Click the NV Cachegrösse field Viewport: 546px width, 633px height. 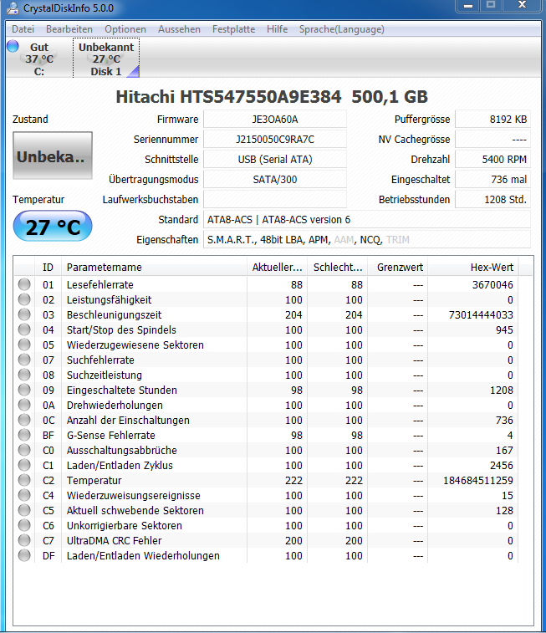(x=492, y=140)
